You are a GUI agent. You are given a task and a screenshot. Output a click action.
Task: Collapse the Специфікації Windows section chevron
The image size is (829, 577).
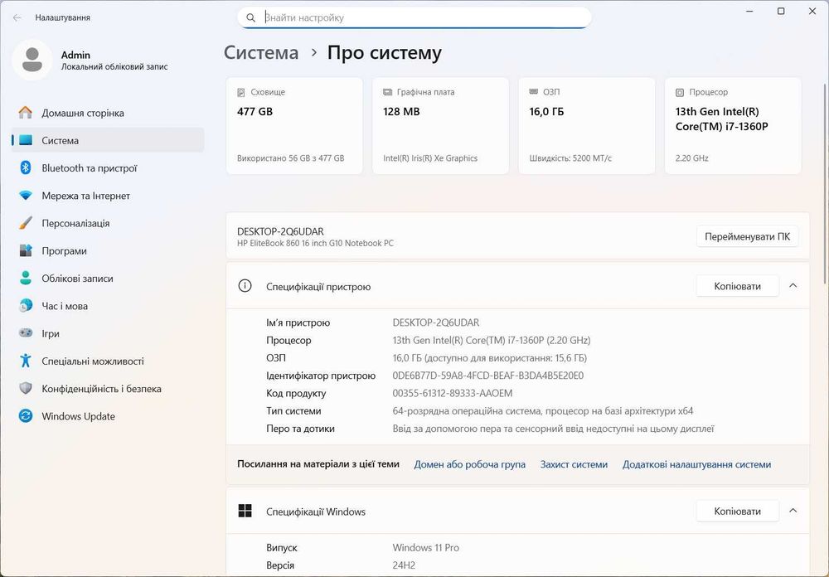point(793,512)
